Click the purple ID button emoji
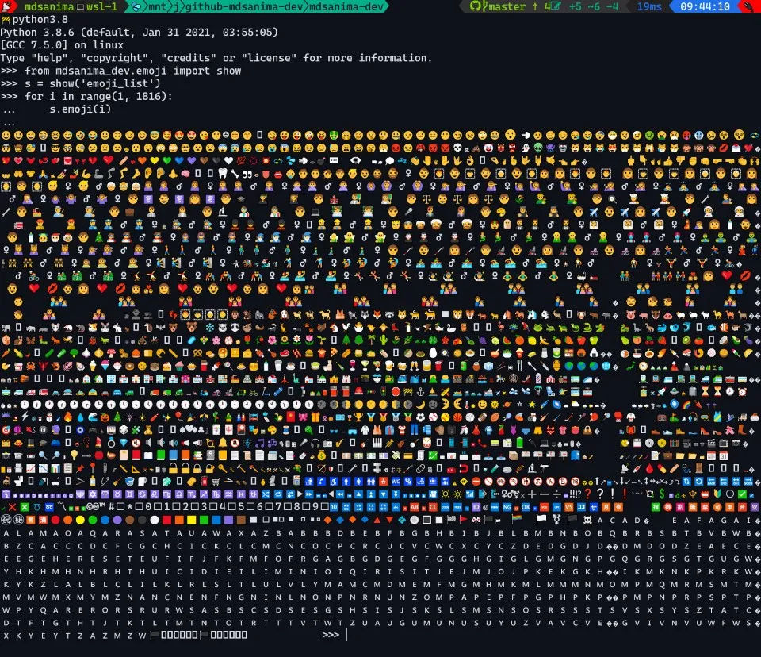This screenshot has height=657, width=761. click(x=476, y=507)
